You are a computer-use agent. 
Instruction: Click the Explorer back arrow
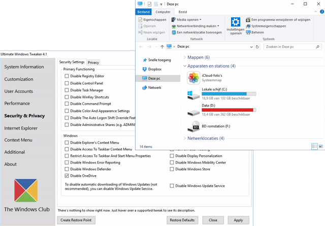point(141,47)
